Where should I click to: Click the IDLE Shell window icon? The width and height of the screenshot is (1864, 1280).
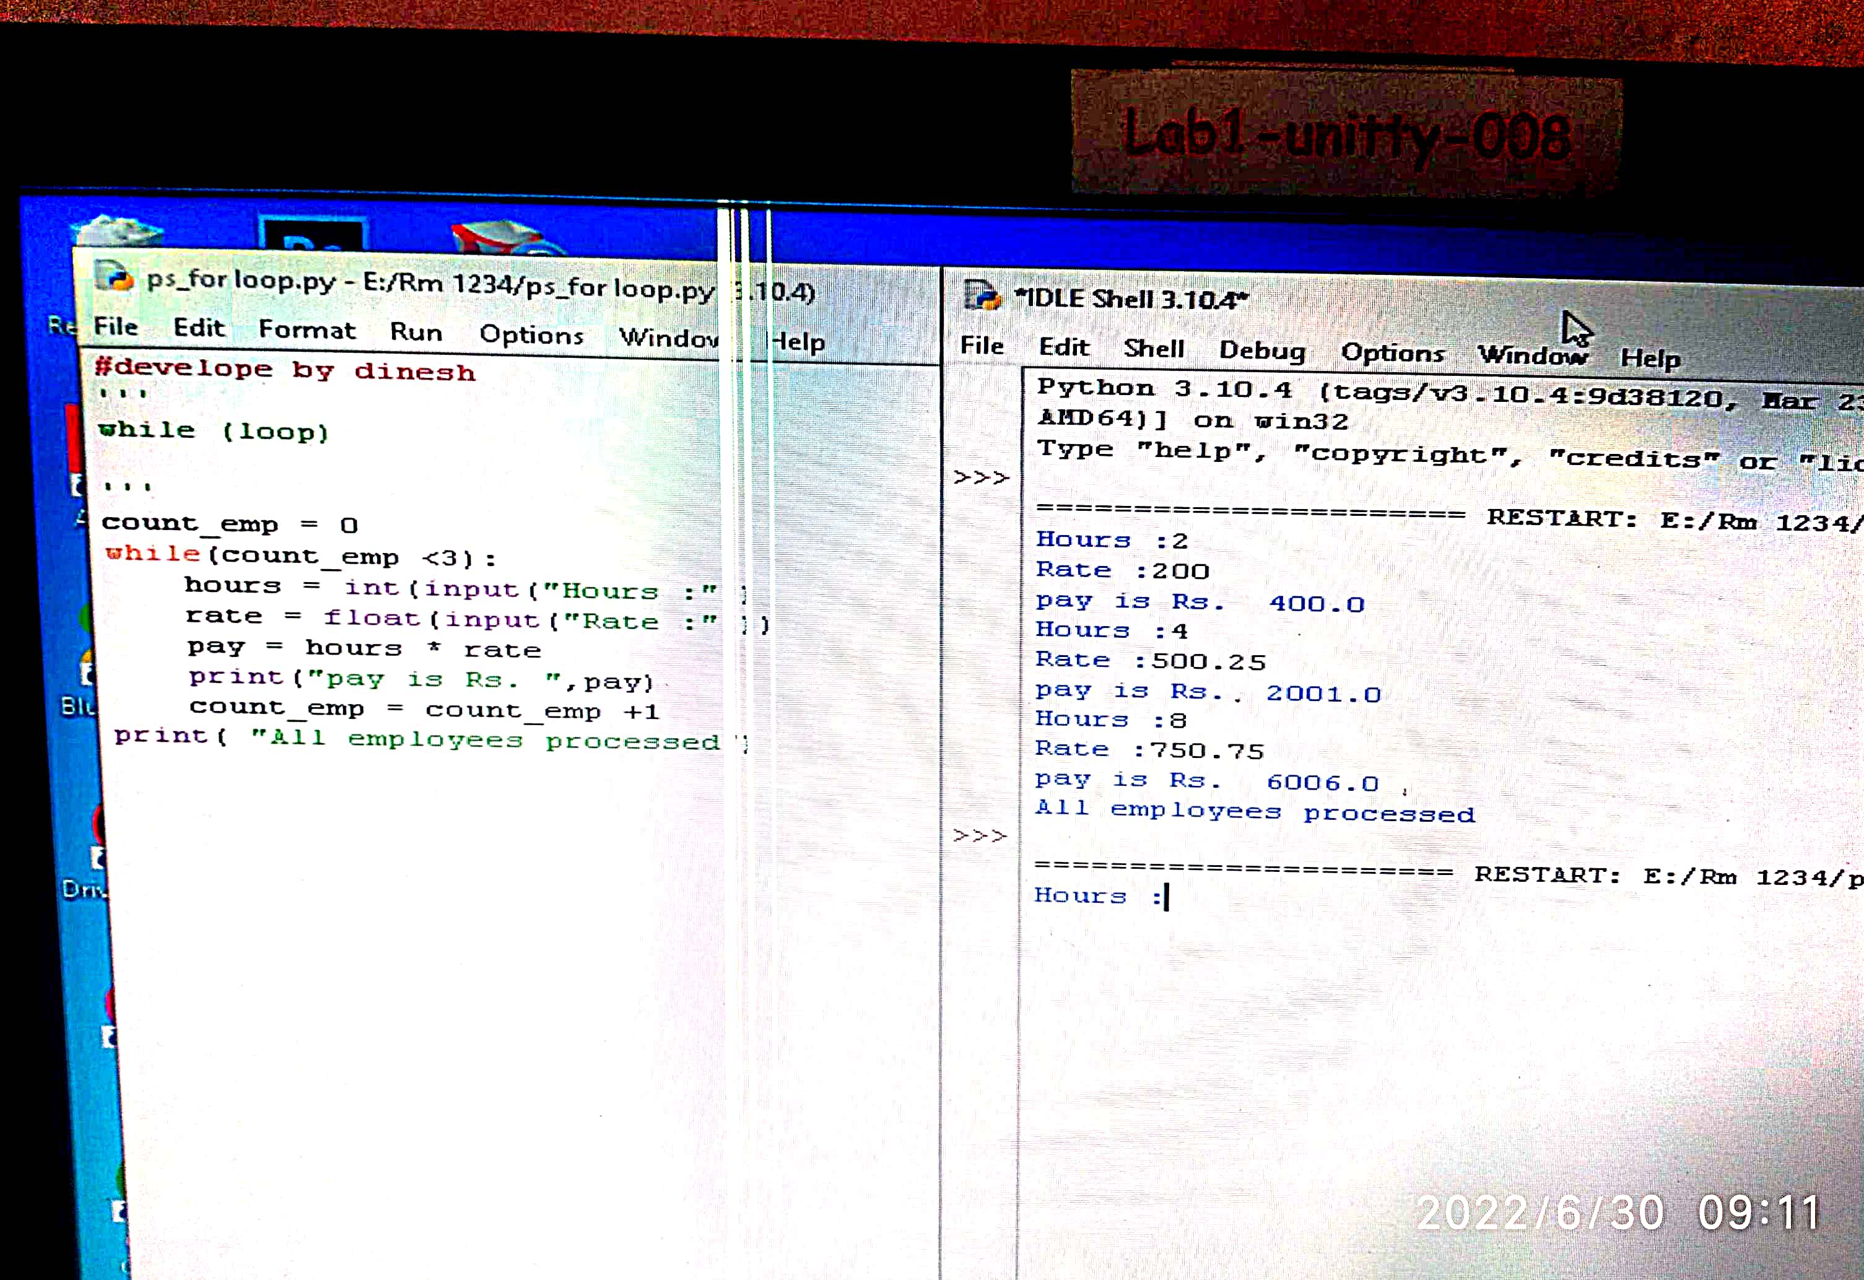click(980, 295)
